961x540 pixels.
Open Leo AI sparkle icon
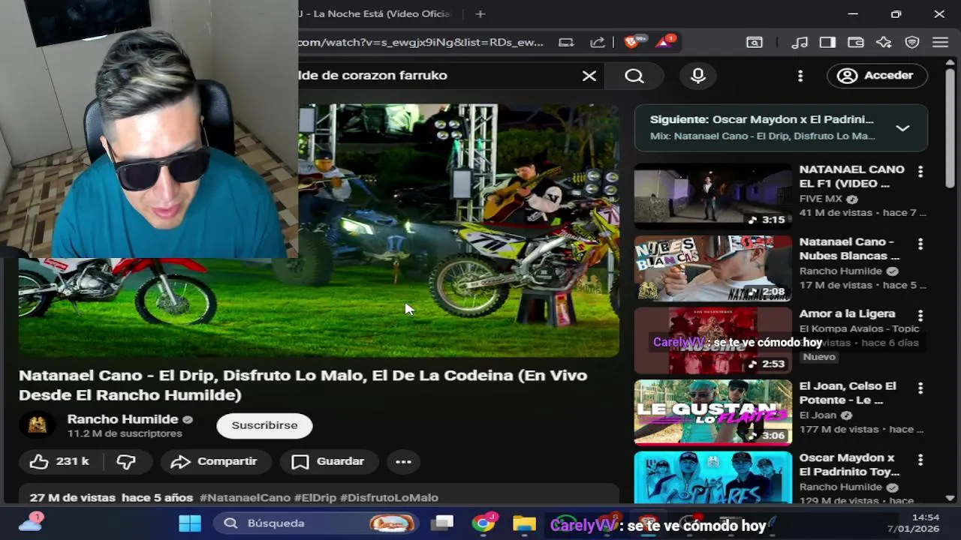[x=884, y=43]
